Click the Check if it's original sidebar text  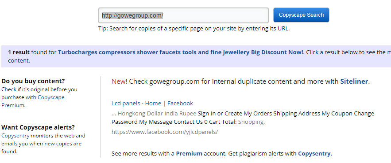click(39, 89)
